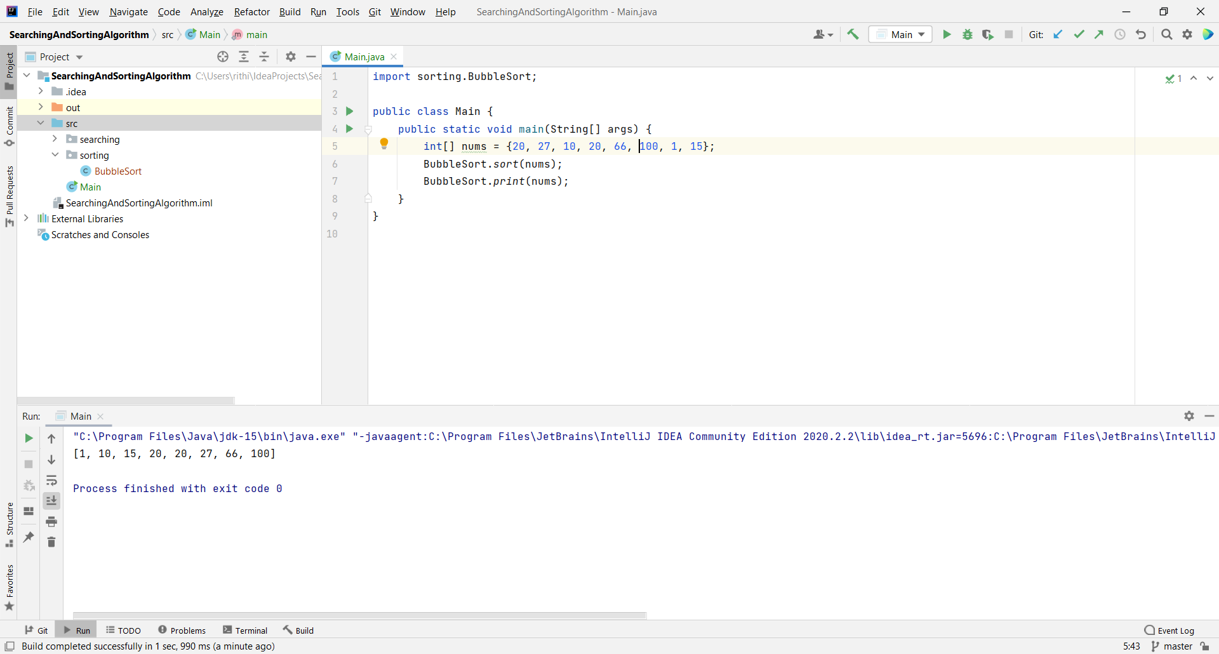1219x654 pixels.
Task: Toggle scroll to end in console
Action: pos(51,501)
